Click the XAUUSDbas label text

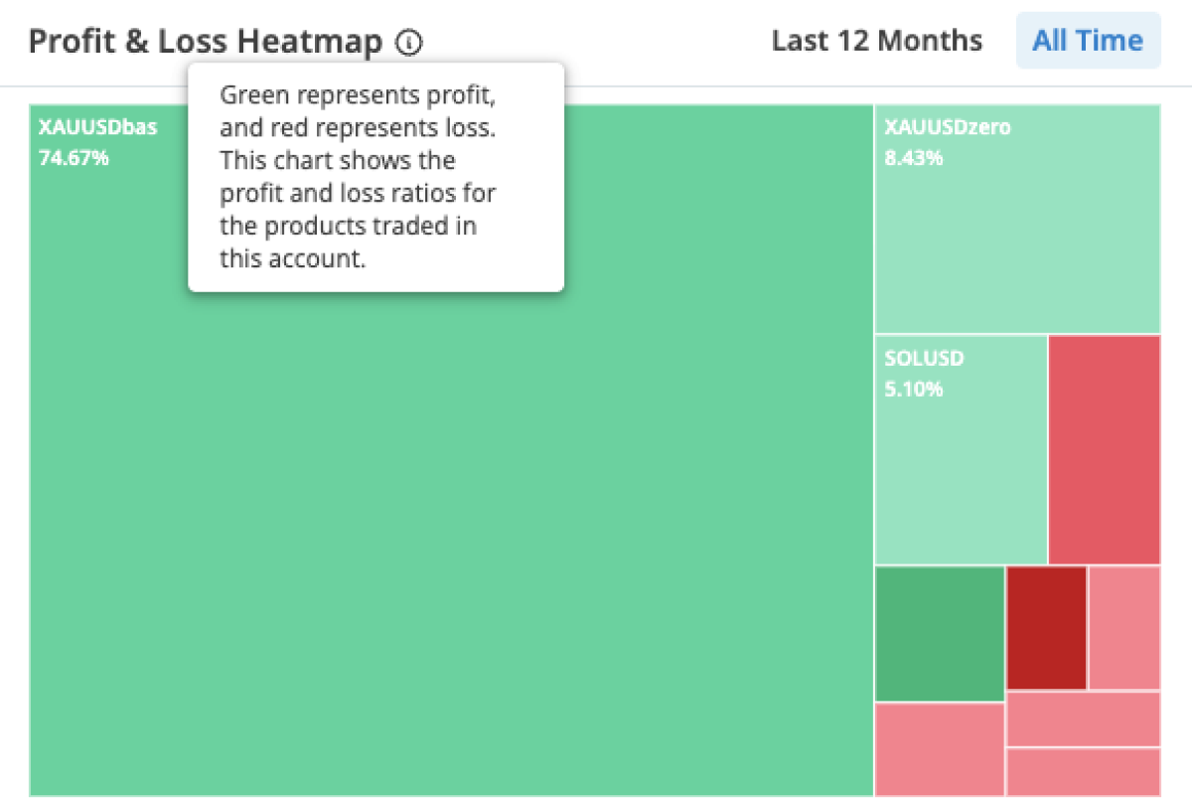pyautogui.click(x=96, y=126)
